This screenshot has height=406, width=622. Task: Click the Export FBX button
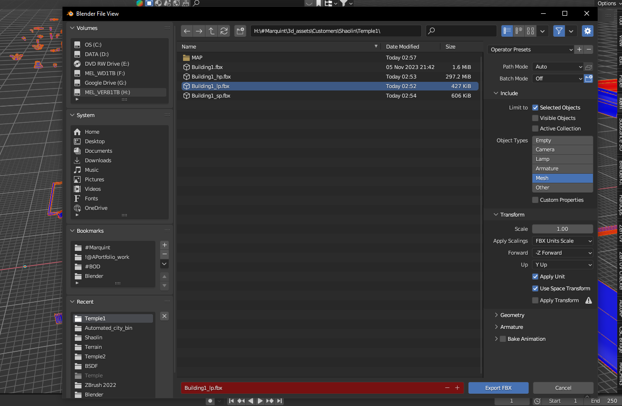tap(498, 388)
